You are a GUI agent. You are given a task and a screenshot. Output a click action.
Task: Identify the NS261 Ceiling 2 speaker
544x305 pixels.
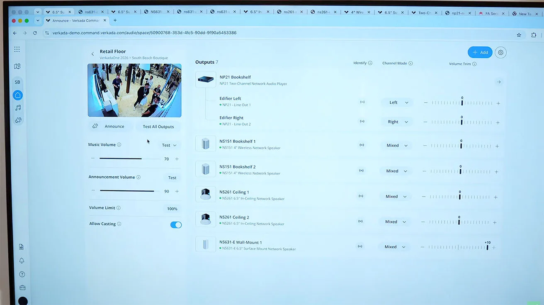(x=360, y=221)
